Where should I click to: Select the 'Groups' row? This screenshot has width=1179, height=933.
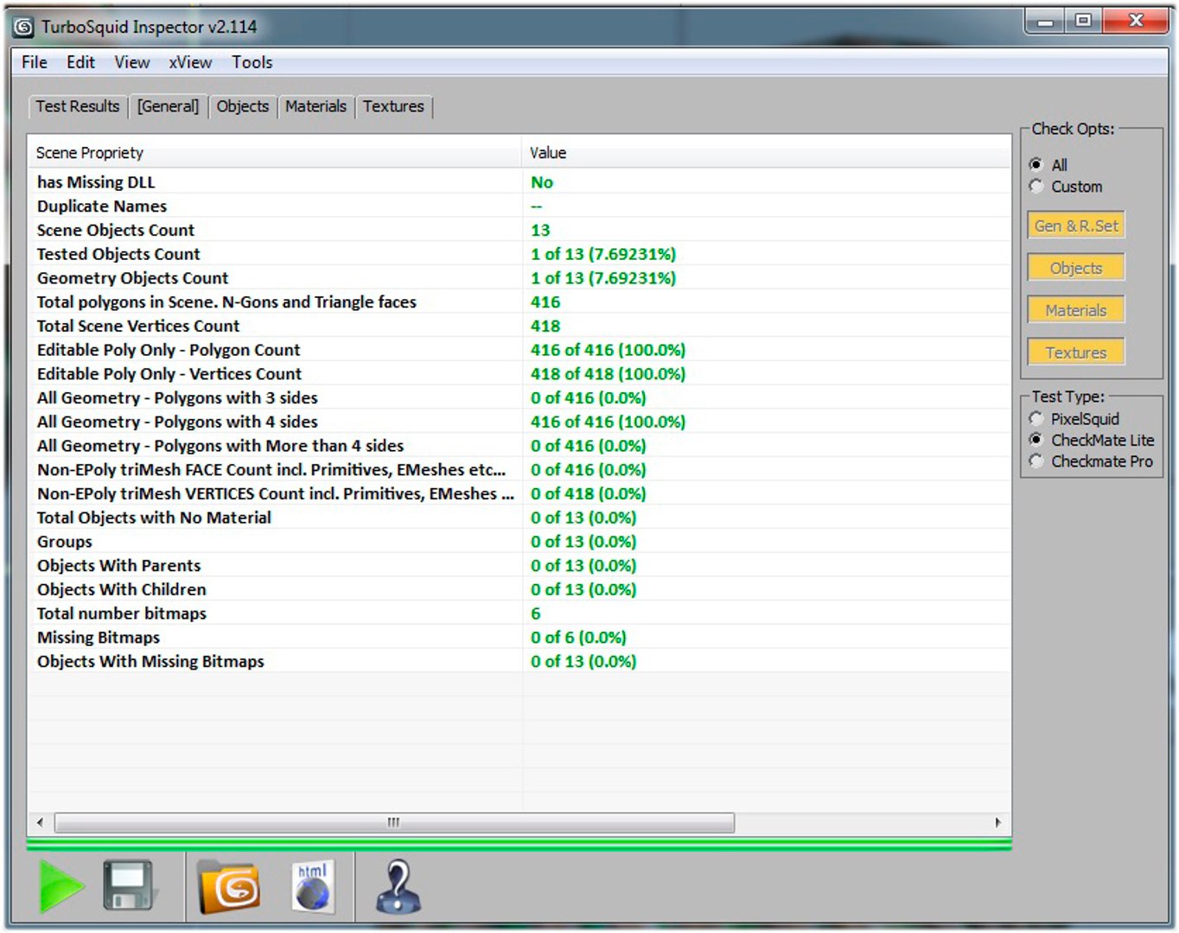[519, 542]
